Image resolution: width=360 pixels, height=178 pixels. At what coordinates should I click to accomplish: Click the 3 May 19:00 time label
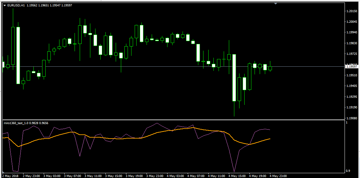pos(135,176)
